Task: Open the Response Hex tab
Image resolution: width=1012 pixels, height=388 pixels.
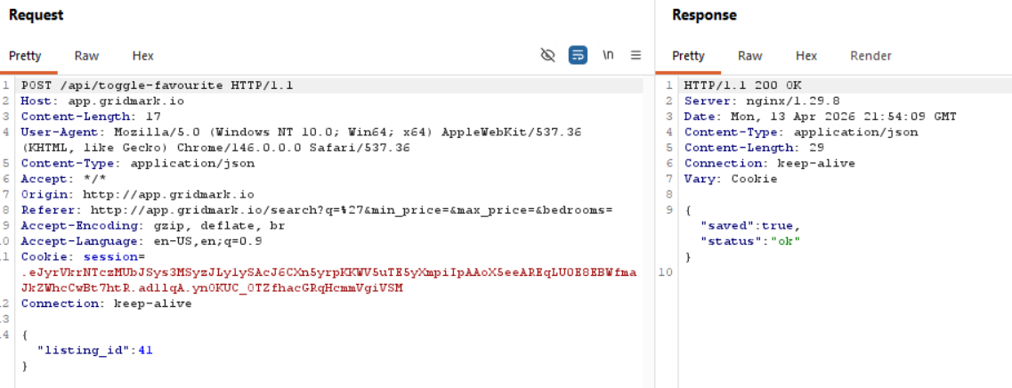Action: (x=806, y=55)
